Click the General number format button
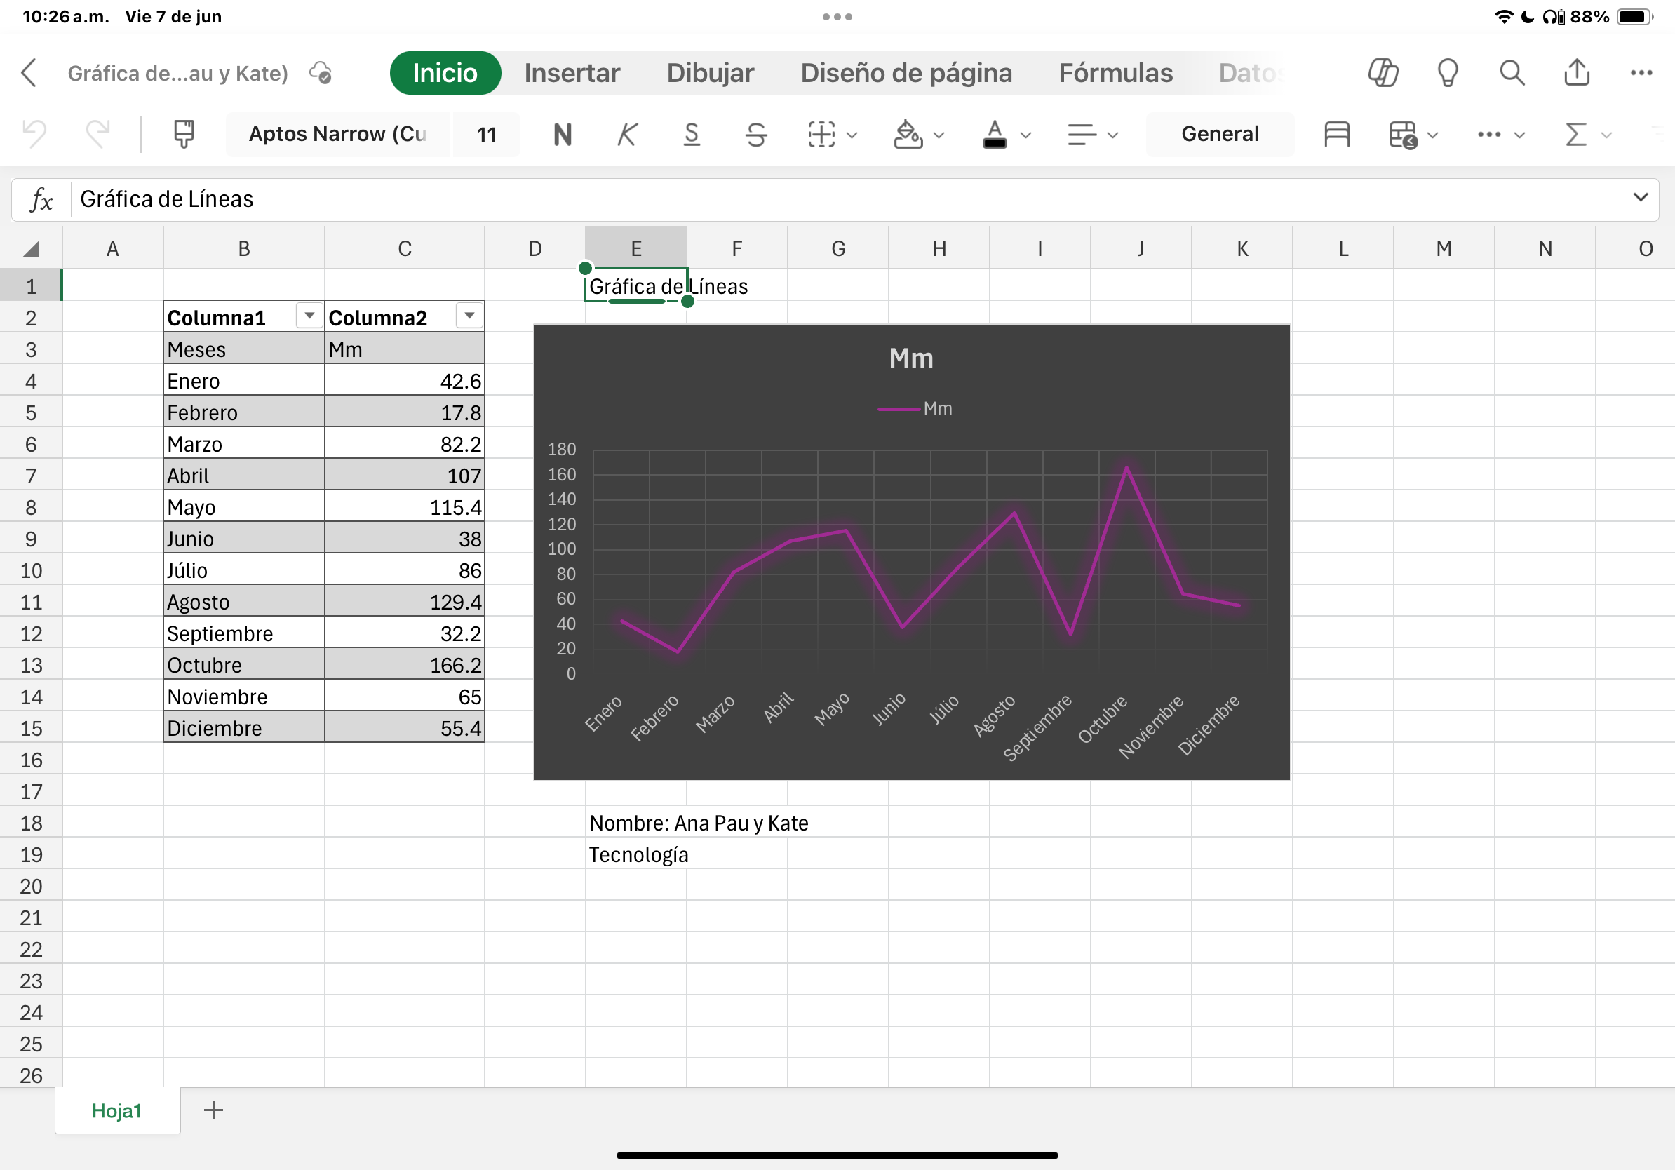The height and width of the screenshot is (1170, 1675). [x=1219, y=134]
